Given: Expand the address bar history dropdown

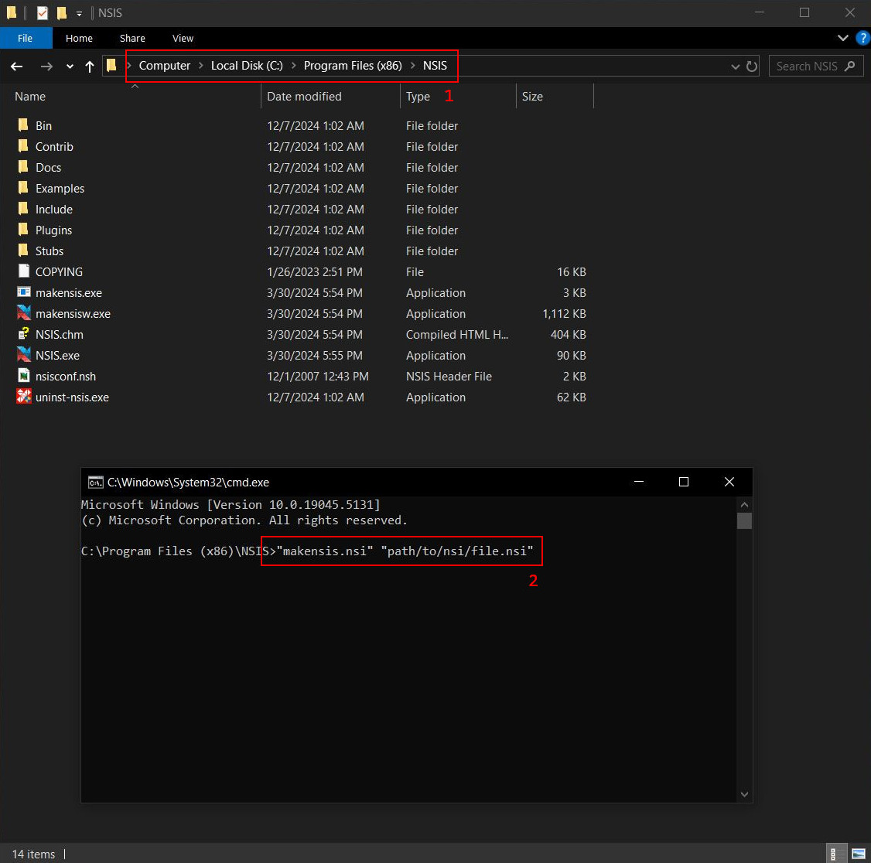Looking at the screenshot, I should point(735,67).
